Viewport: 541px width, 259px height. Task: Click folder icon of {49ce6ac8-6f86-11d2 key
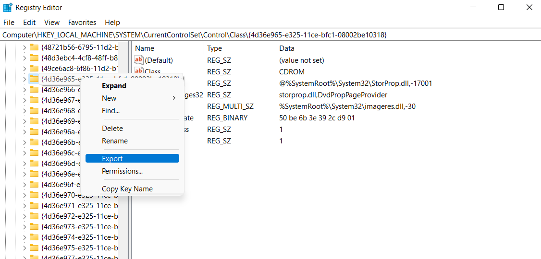[x=34, y=68]
